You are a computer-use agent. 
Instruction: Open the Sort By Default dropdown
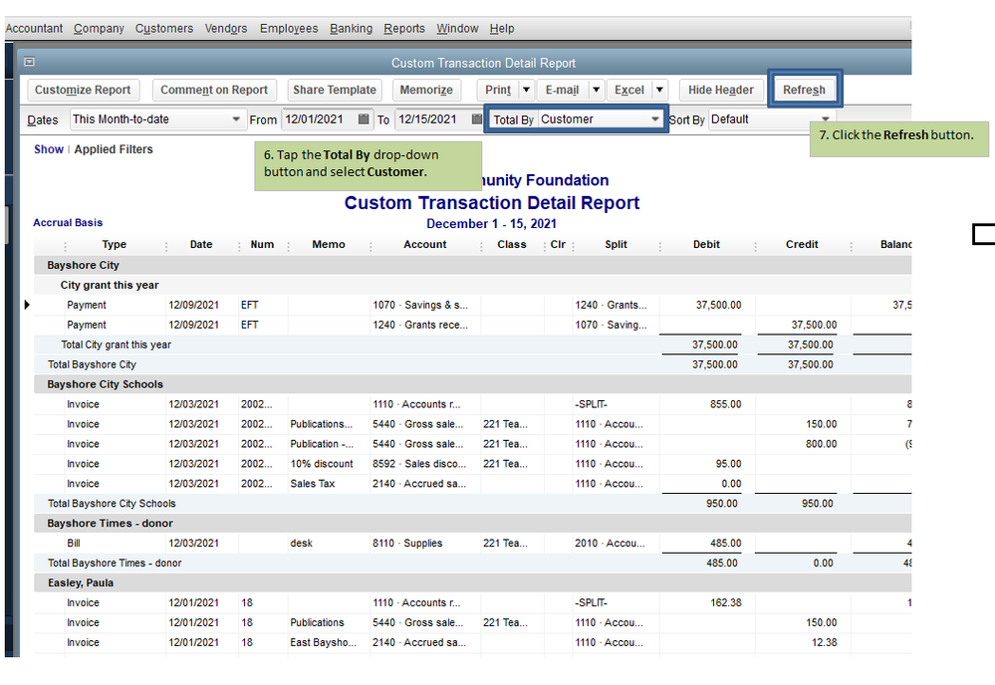(x=825, y=119)
